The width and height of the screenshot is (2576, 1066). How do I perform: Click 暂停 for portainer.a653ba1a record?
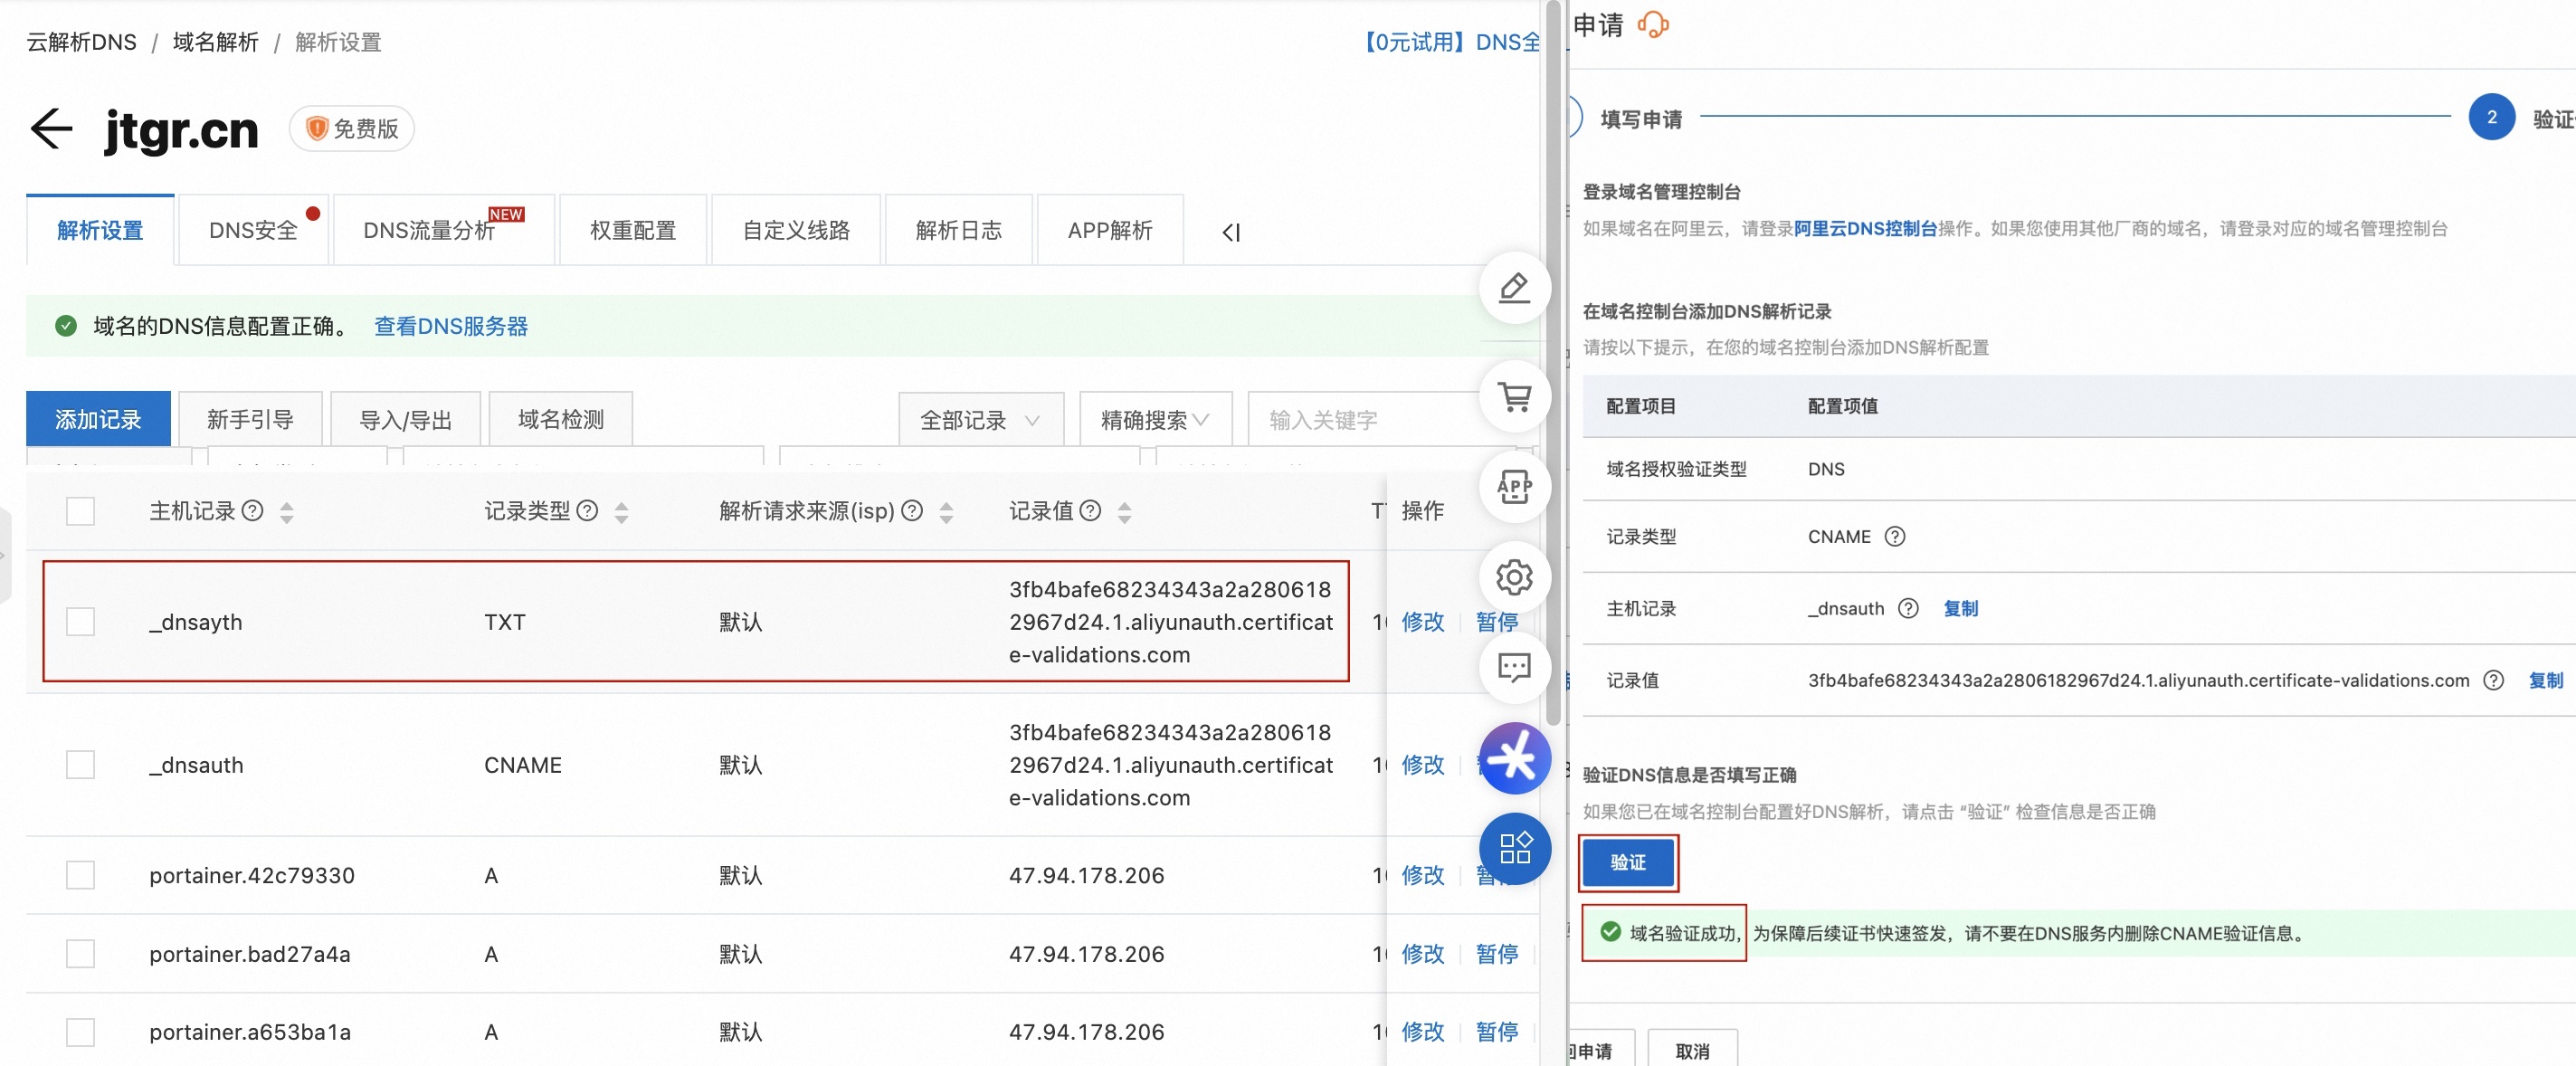(x=1496, y=1032)
